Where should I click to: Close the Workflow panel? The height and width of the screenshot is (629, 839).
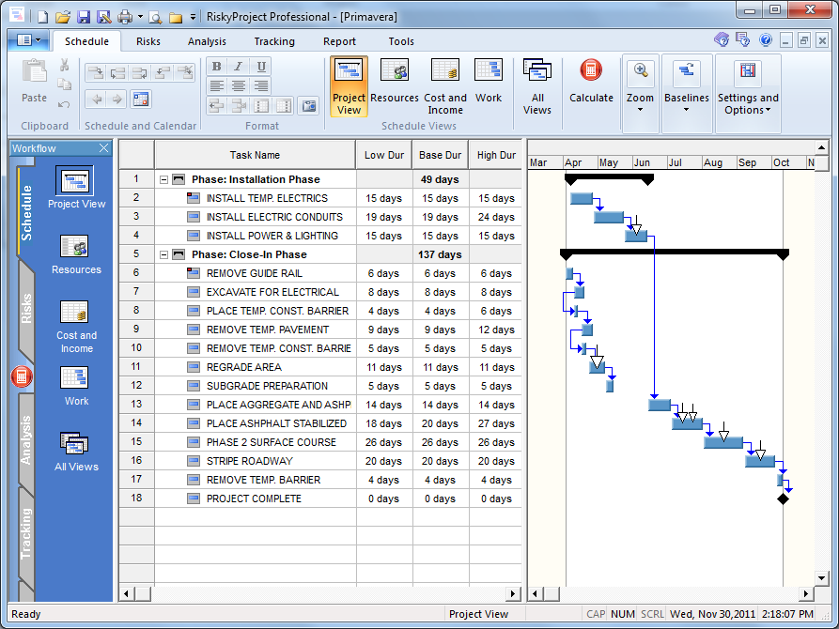(103, 148)
